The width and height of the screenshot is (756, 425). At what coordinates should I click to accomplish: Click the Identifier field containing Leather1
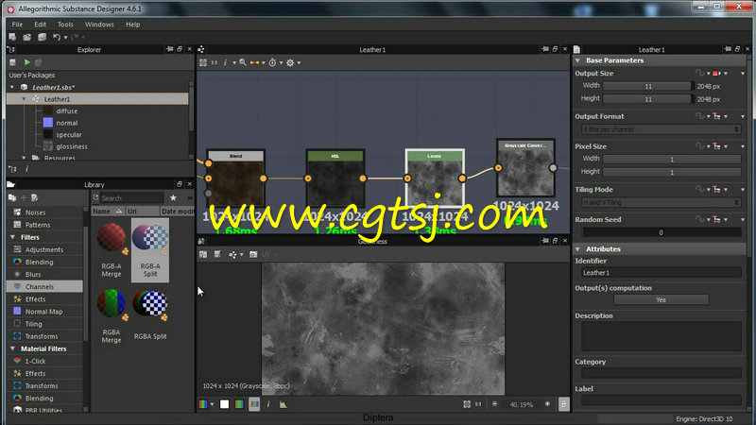[661, 273]
